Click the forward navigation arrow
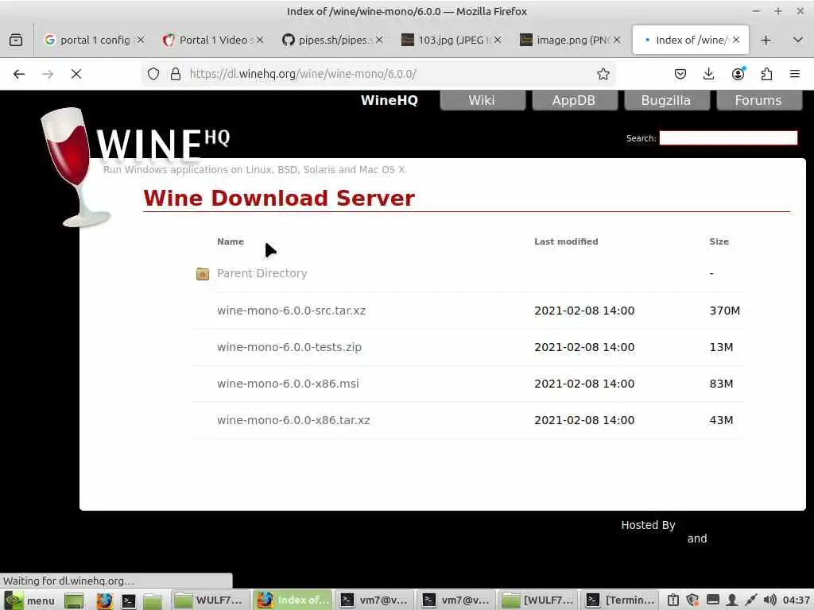The image size is (814, 610). point(48,74)
